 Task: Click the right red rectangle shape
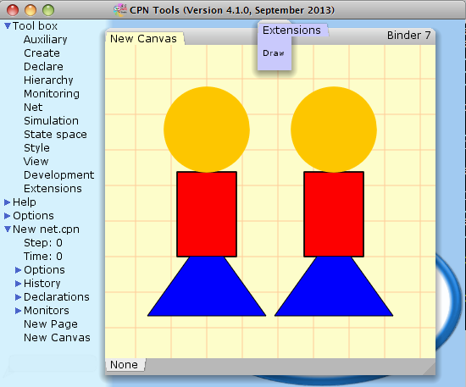point(334,214)
